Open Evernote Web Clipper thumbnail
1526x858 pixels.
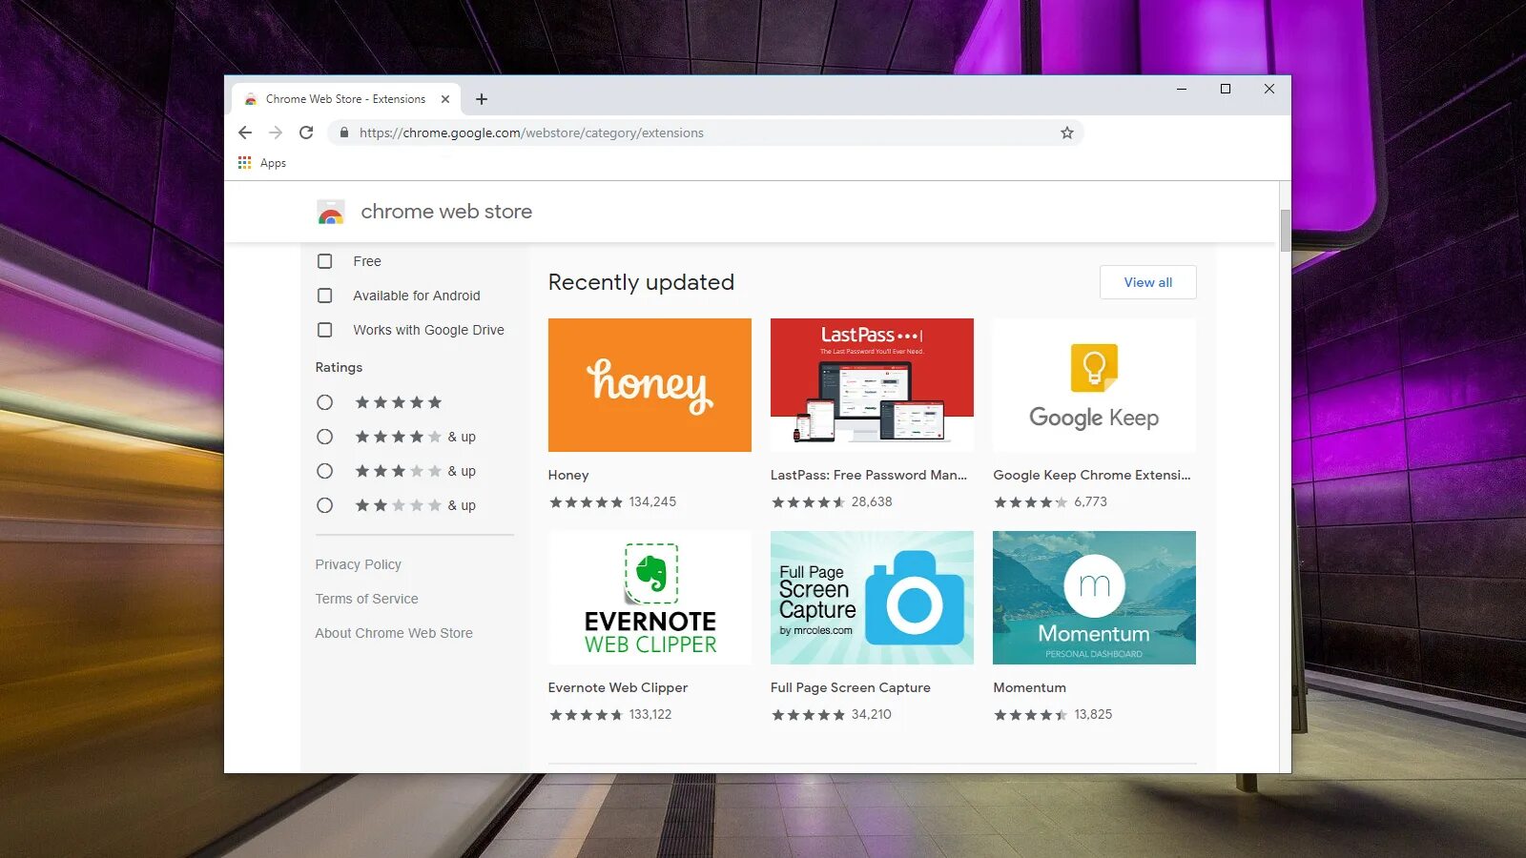coord(650,598)
